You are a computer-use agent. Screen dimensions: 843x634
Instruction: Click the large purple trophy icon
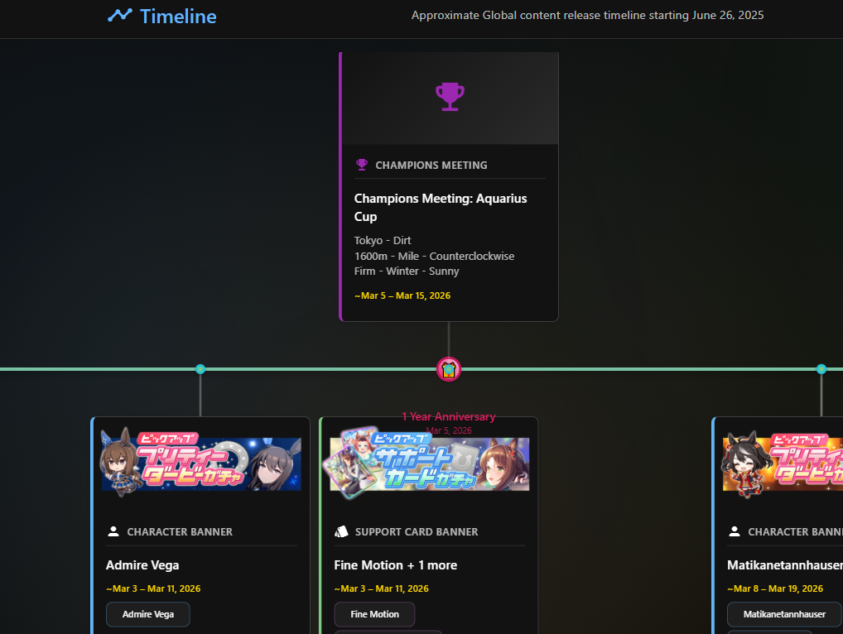pyautogui.click(x=450, y=97)
